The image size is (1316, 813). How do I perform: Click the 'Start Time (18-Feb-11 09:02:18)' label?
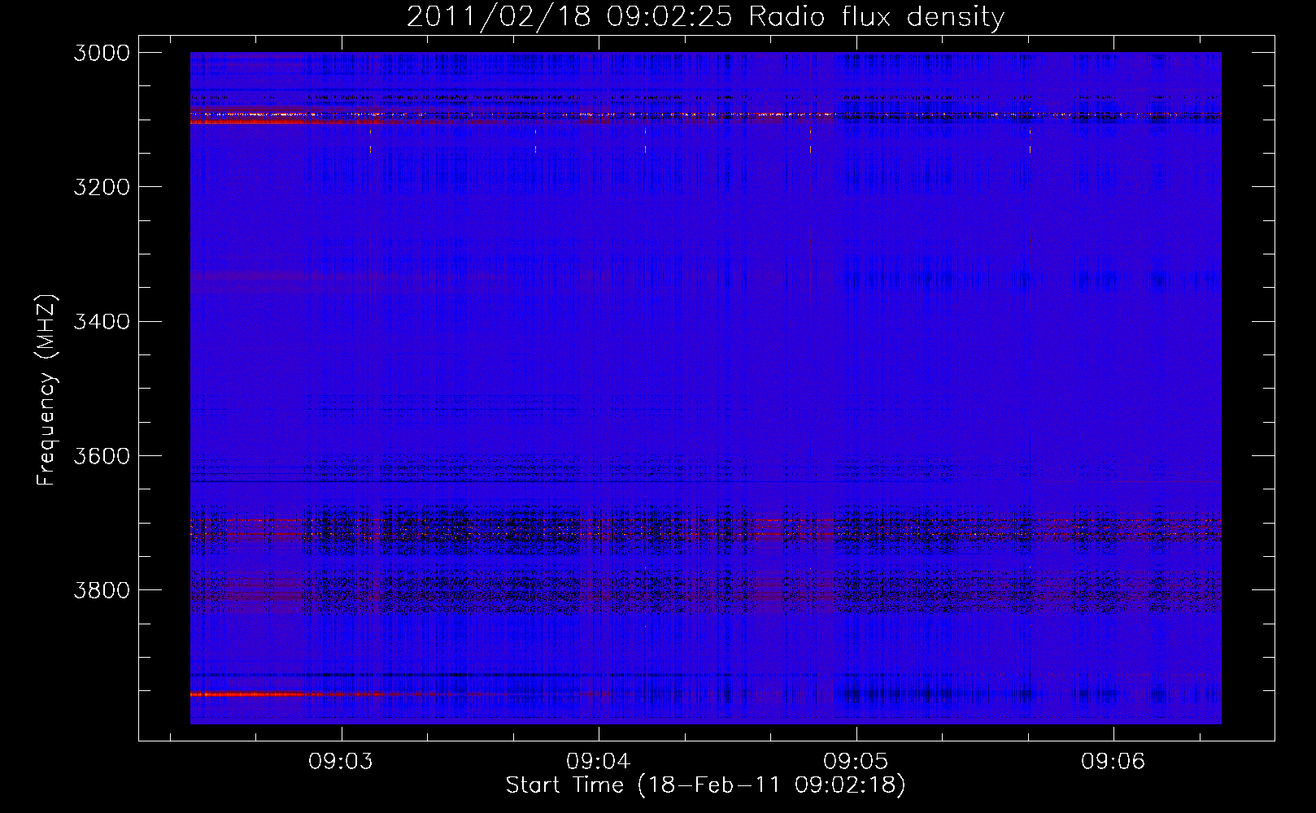pyautogui.click(x=705, y=785)
